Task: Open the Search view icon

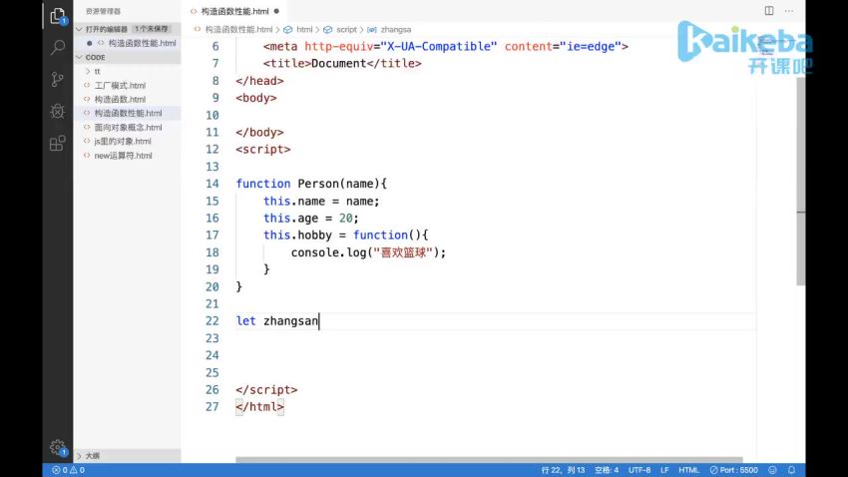Action: pos(57,48)
